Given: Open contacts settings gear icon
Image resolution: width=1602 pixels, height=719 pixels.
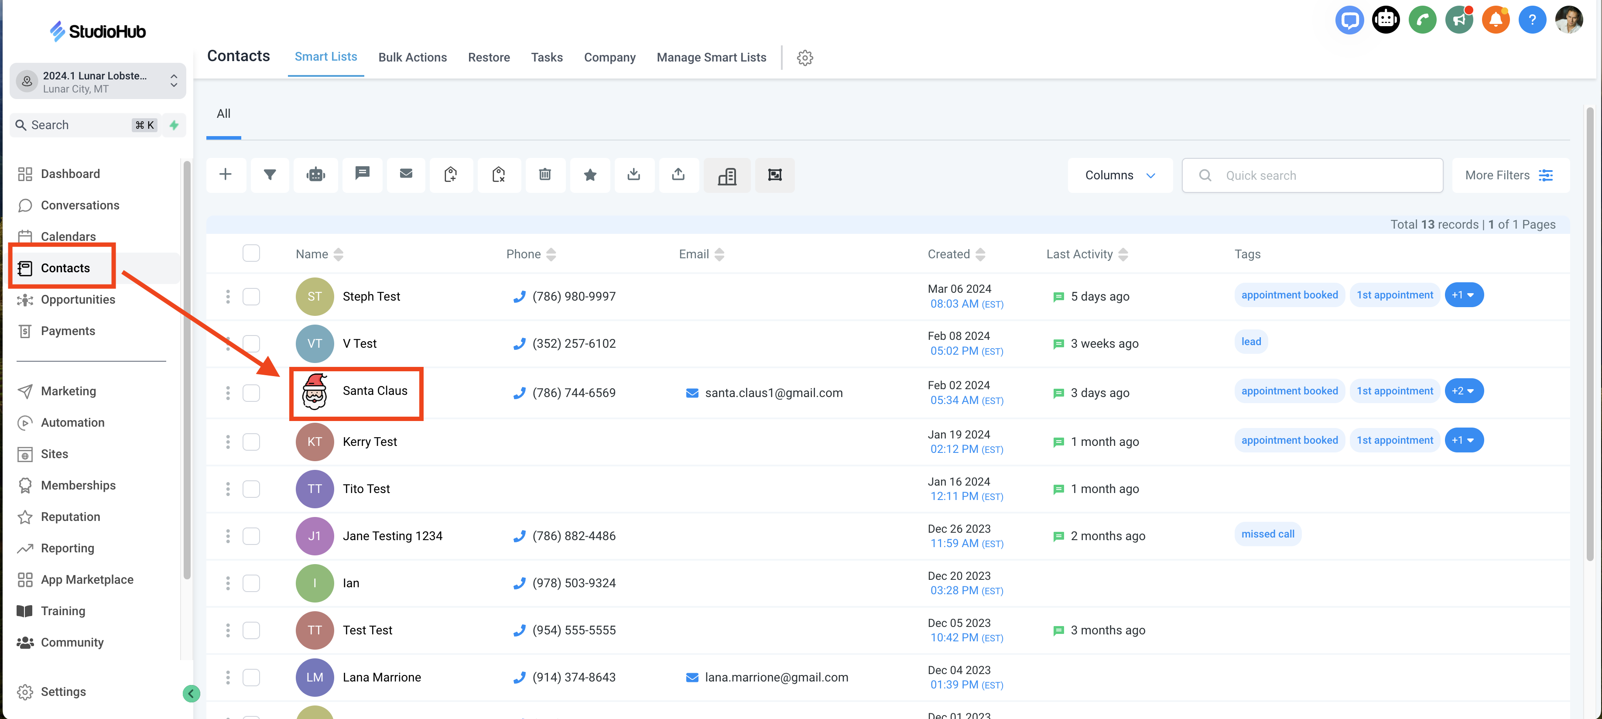Looking at the screenshot, I should (x=805, y=58).
